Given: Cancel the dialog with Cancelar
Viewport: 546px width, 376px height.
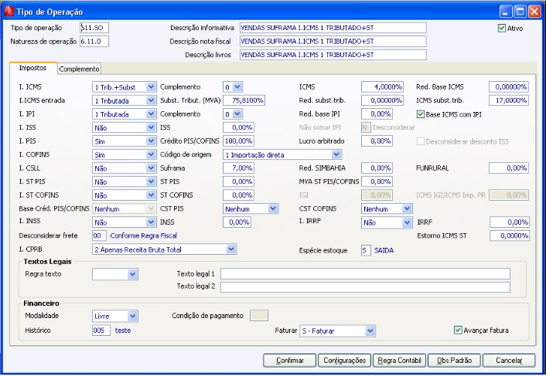Looking at the screenshot, I should pyautogui.click(x=509, y=361).
